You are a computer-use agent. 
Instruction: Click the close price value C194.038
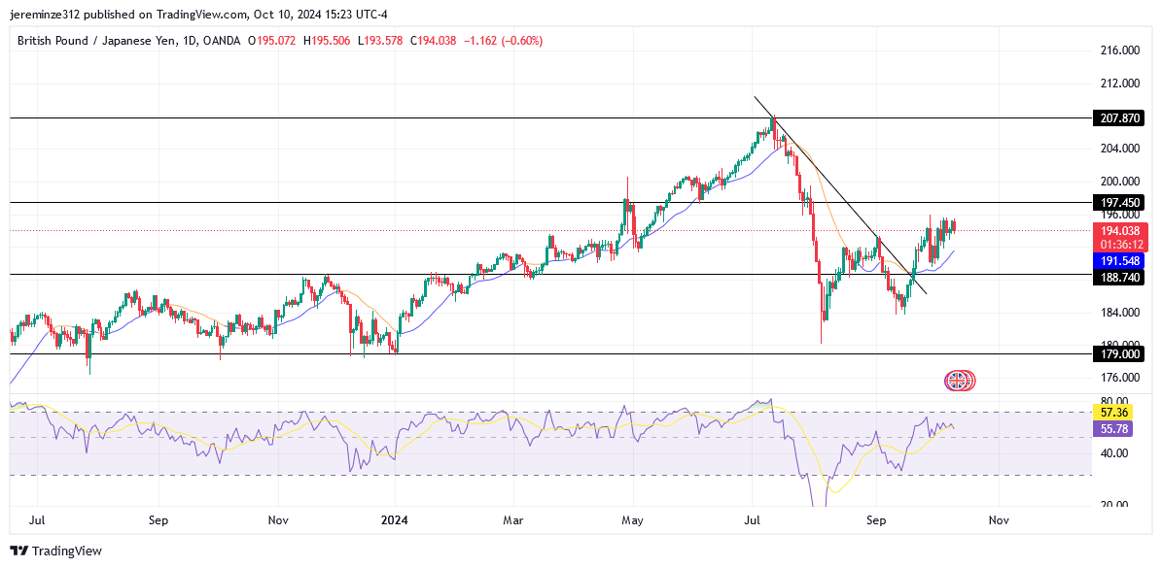click(x=432, y=42)
